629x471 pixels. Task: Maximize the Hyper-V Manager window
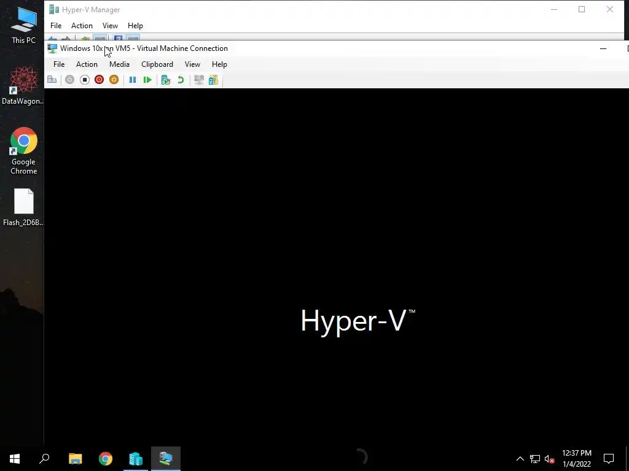coord(582,9)
